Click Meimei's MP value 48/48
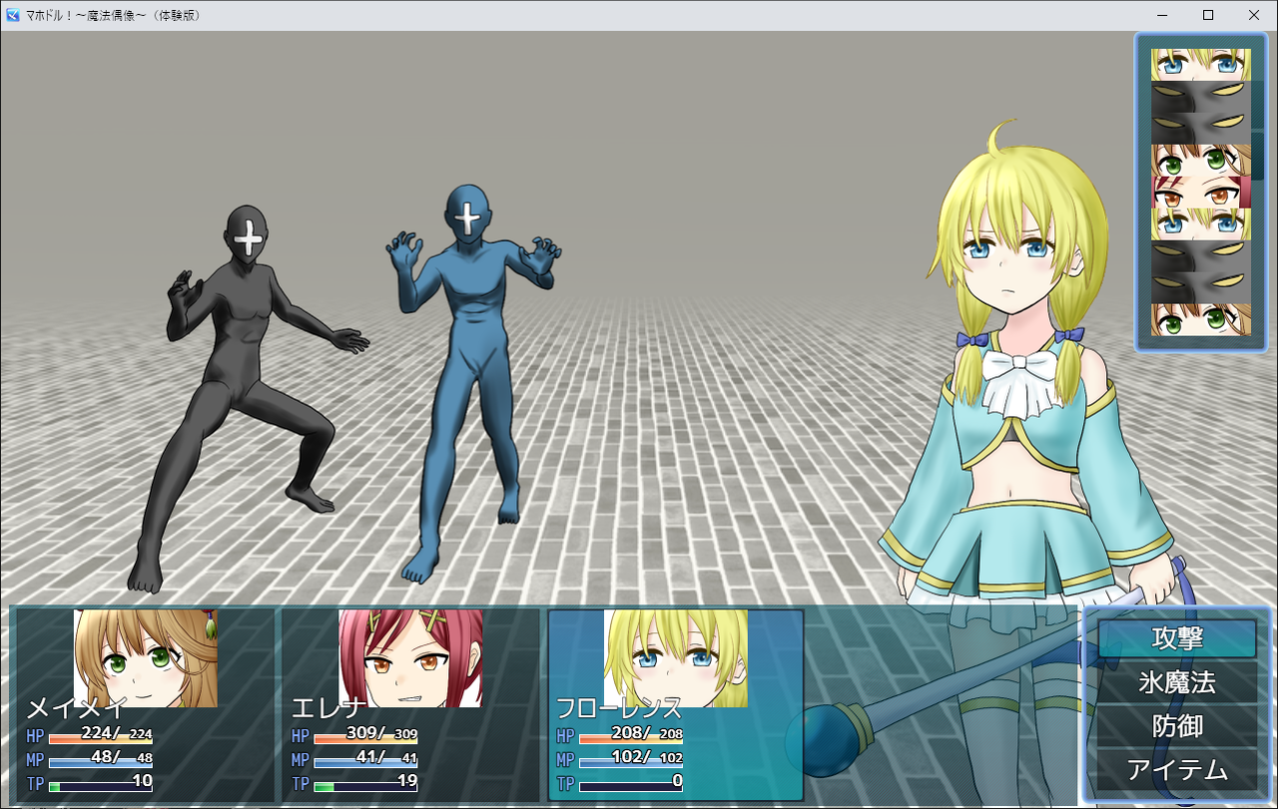Viewport: 1278px width, 809px height. coord(121,757)
